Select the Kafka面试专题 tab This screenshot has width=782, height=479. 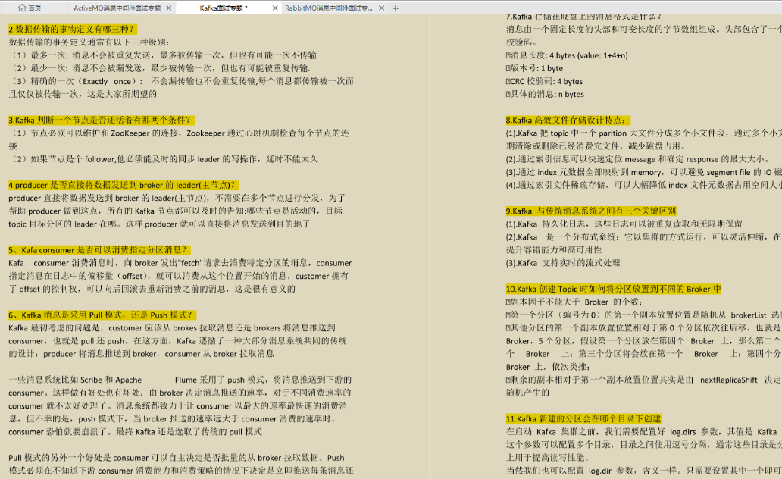pos(224,8)
